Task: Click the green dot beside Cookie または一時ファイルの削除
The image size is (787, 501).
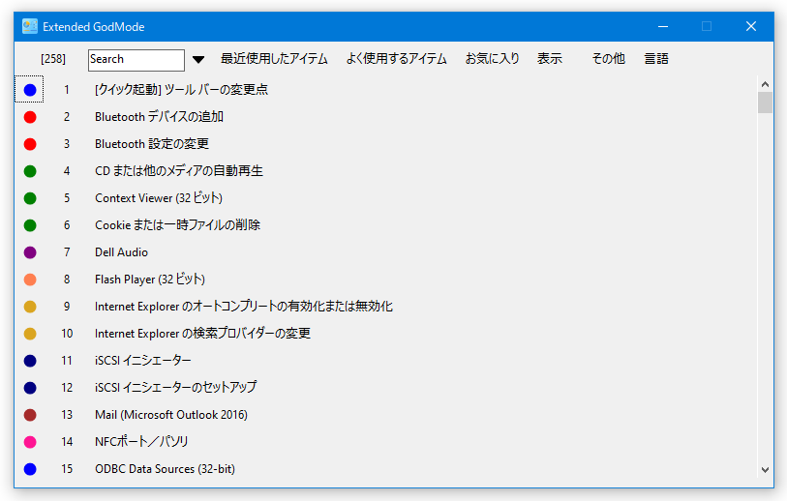Action: (30, 225)
